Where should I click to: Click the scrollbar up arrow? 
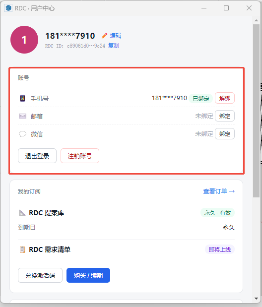coord(256,20)
